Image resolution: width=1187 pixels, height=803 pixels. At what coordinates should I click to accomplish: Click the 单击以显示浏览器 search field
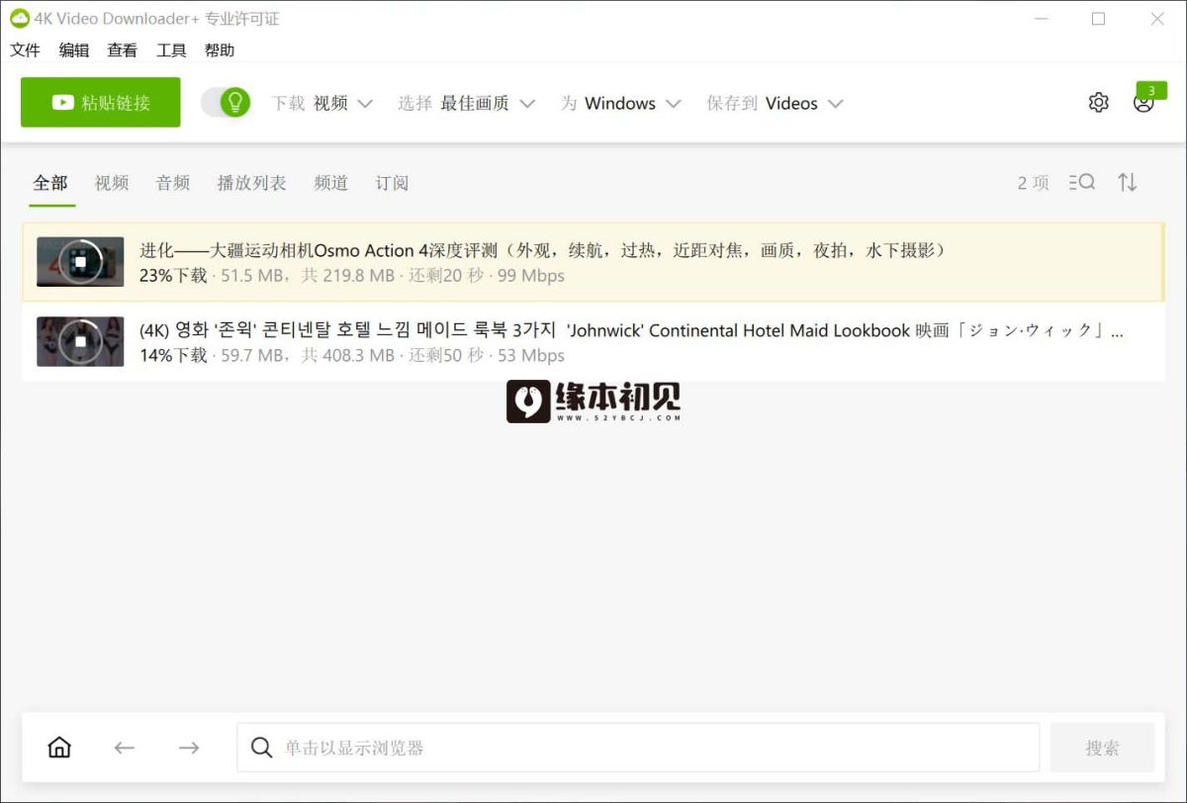[638, 748]
